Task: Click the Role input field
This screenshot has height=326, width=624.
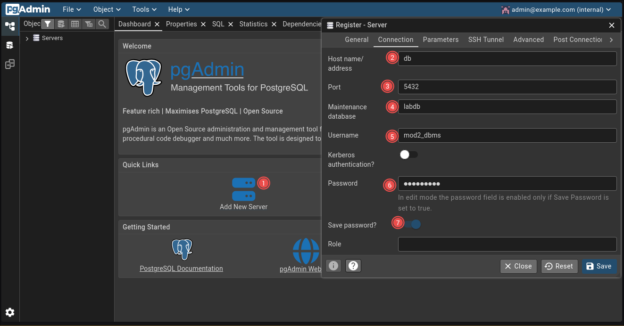Action: tap(507, 244)
